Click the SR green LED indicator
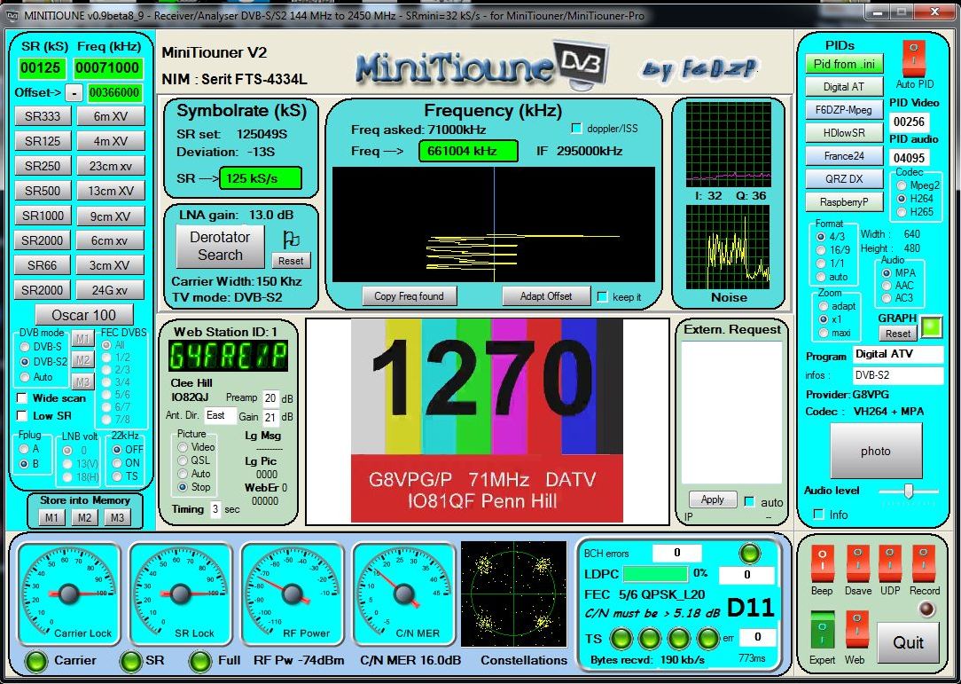The width and height of the screenshot is (961, 684). tap(130, 661)
